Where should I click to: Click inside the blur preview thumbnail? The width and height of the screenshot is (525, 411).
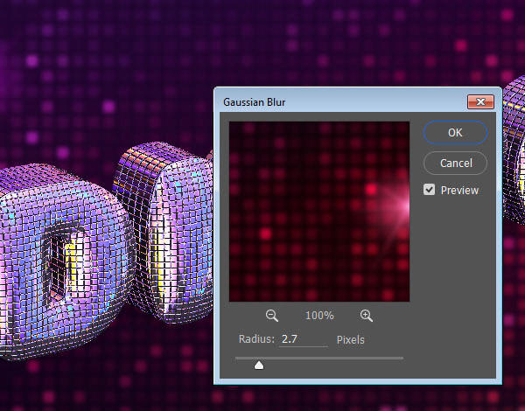click(x=319, y=212)
